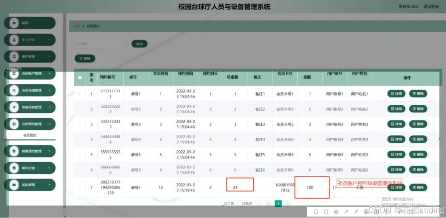Image resolution: width=446 pixels, height=218 pixels.
Task: Select the ellipse tool in screenshot toolbar
Action: tap(326, 212)
